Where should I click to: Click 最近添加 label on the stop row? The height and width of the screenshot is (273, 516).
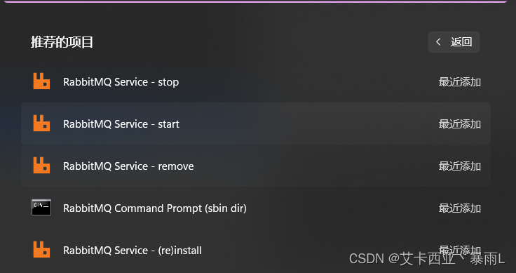pyautogui.click(x=460, y=82)
